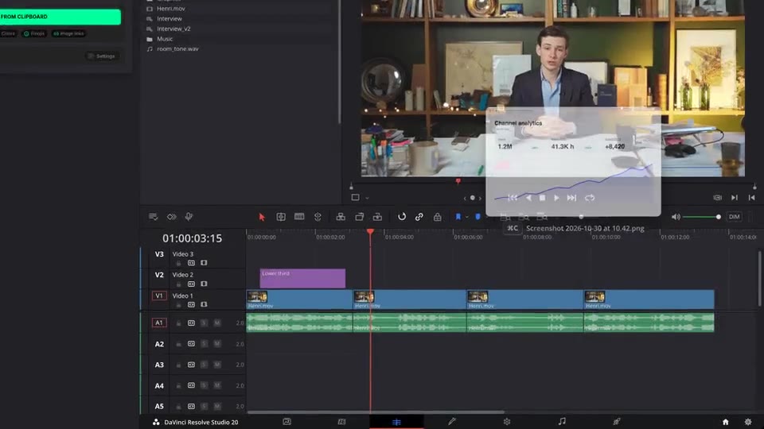Click the red playhead on the timeline ruler
Image resolution: width=764 pixels, height=429 pixels.
point(370,233)
